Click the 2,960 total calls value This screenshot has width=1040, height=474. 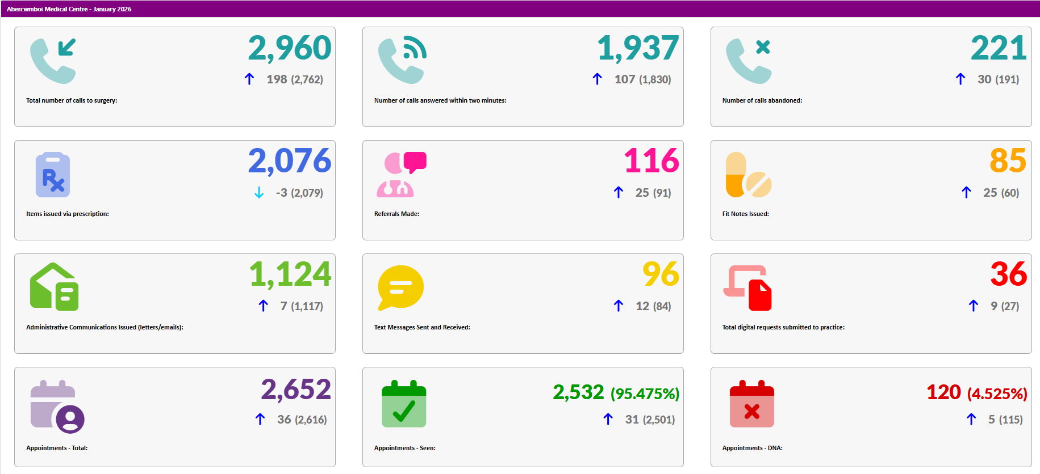point(290,48)
